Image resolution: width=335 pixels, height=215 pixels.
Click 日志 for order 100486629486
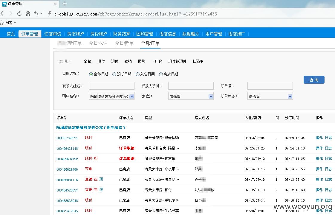click(328, 169)
